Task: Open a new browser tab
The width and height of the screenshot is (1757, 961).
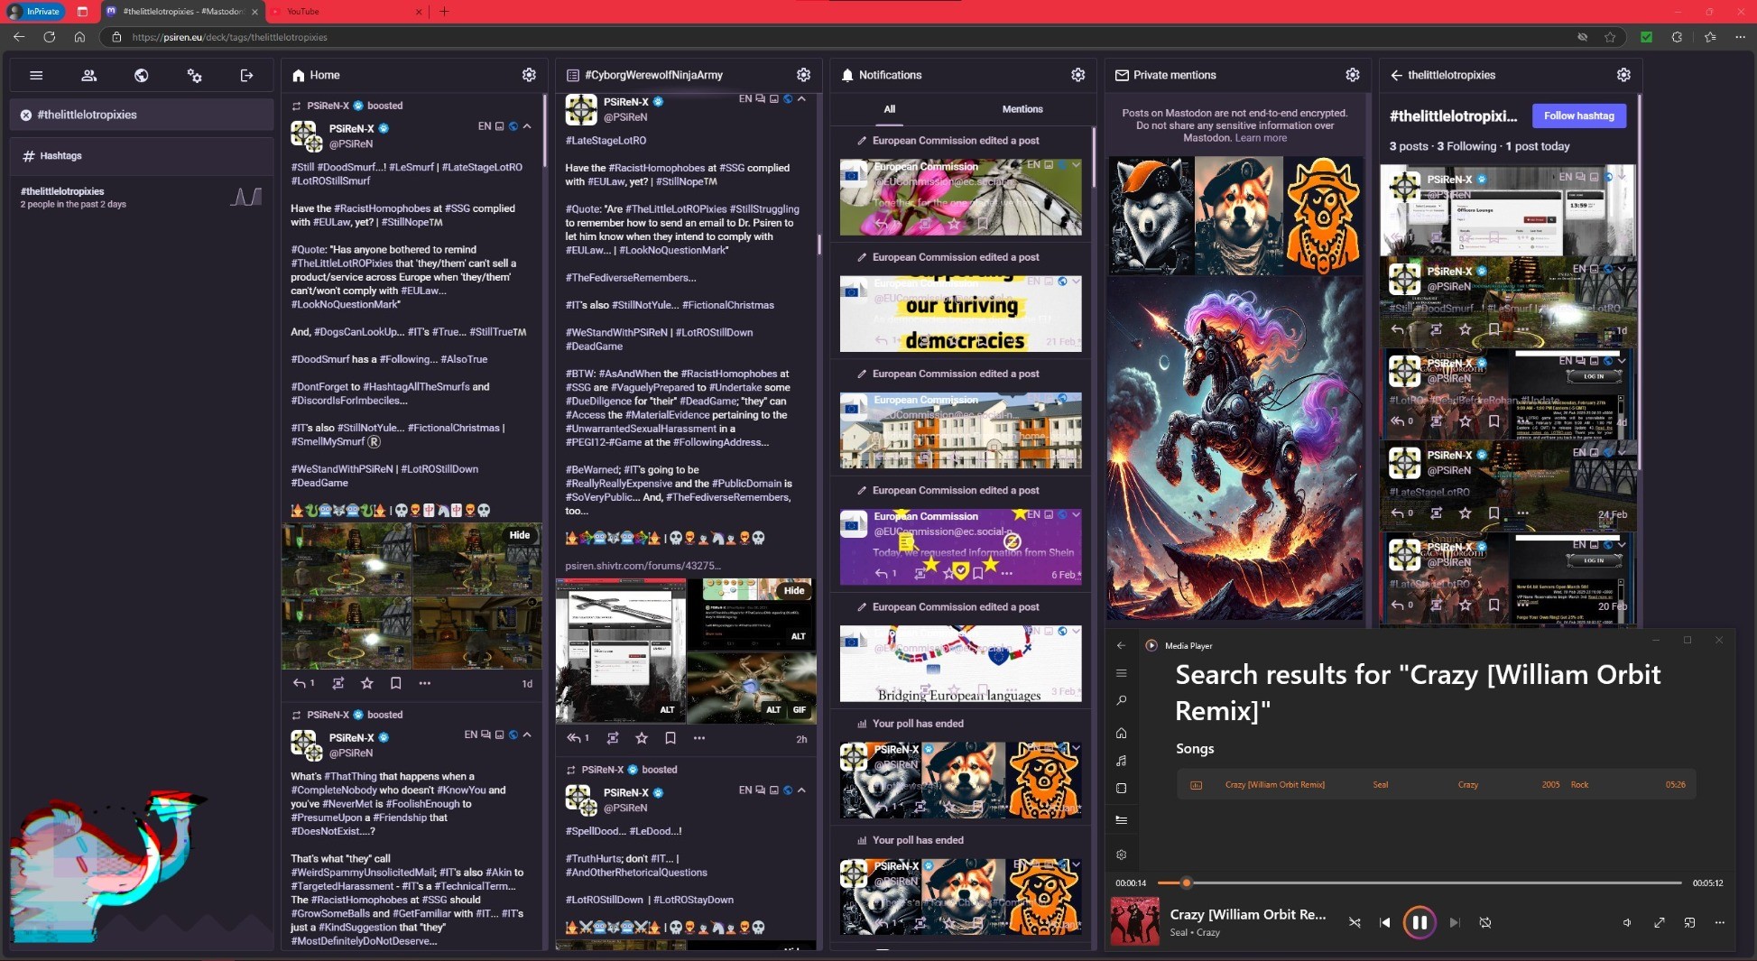Action: [x=444, y=12]
